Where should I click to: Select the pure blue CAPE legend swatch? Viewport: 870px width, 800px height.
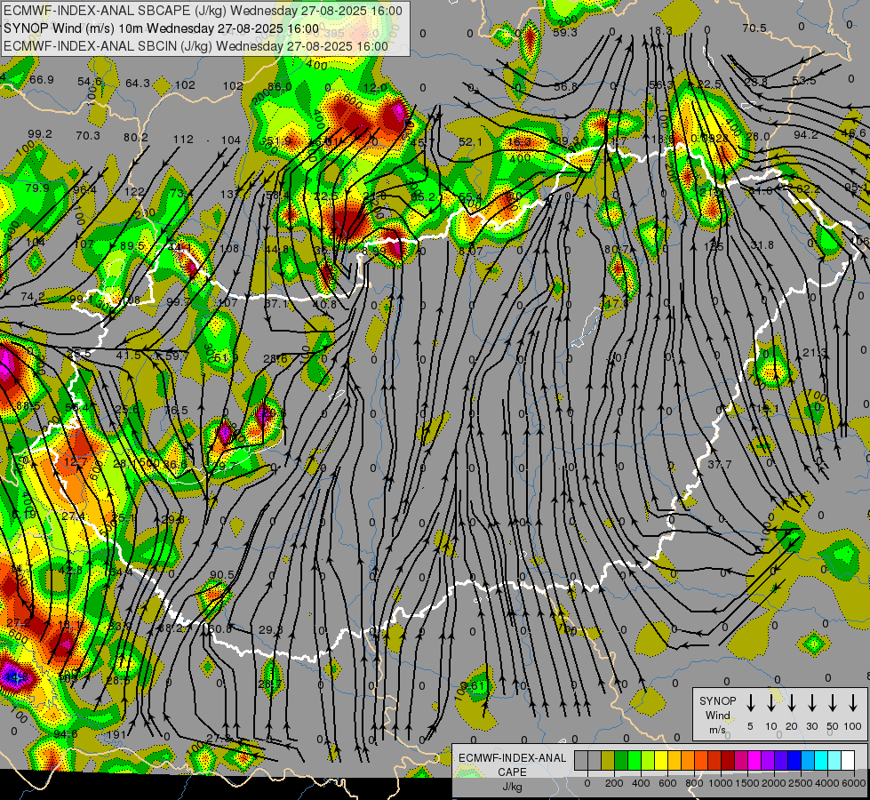point(794,761)
